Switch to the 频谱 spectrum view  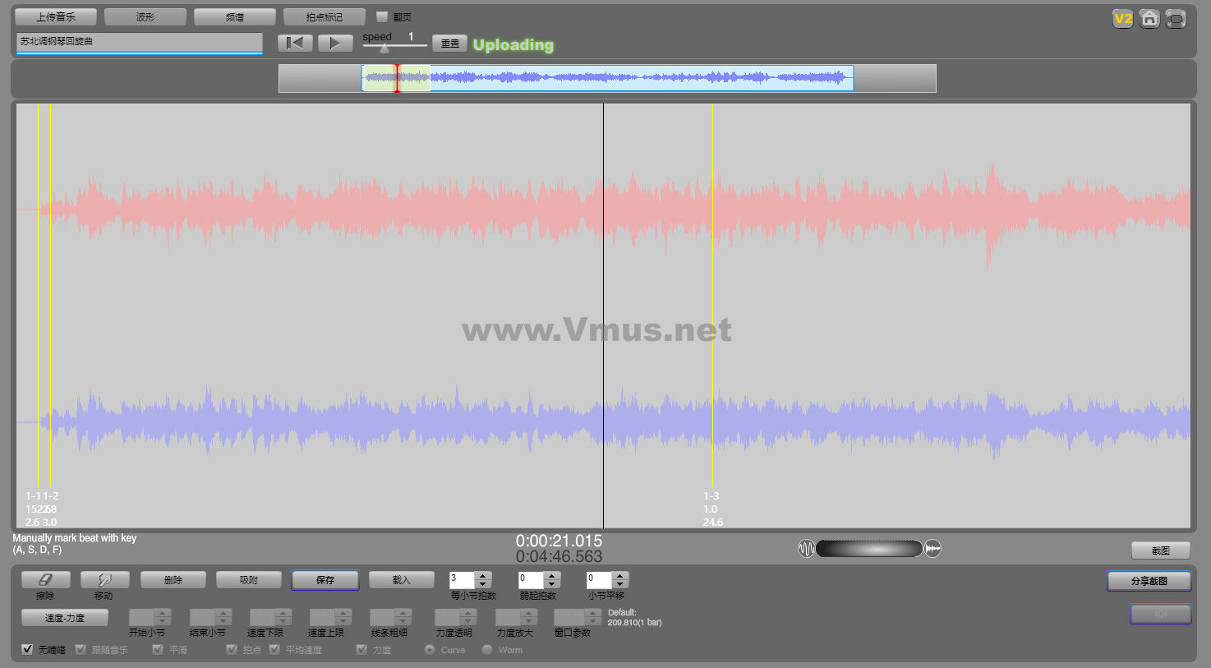pos(234,17)
